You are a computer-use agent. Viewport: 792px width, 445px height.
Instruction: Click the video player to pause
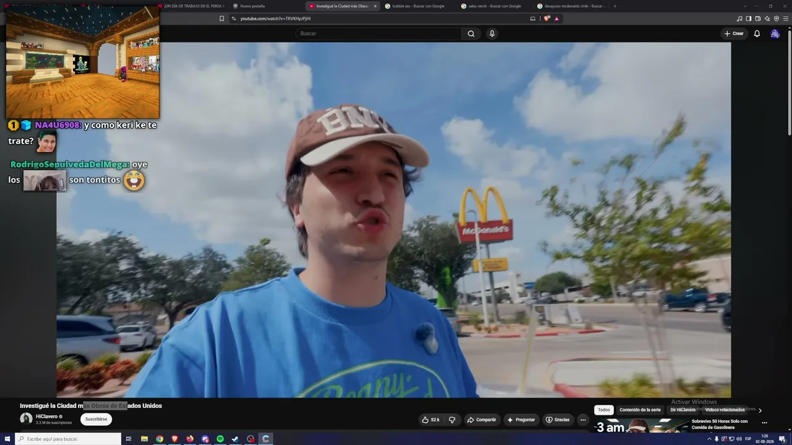(x=394, y=219)
